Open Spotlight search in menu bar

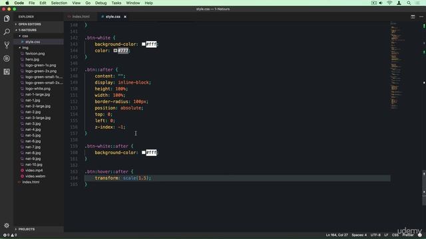409,3
